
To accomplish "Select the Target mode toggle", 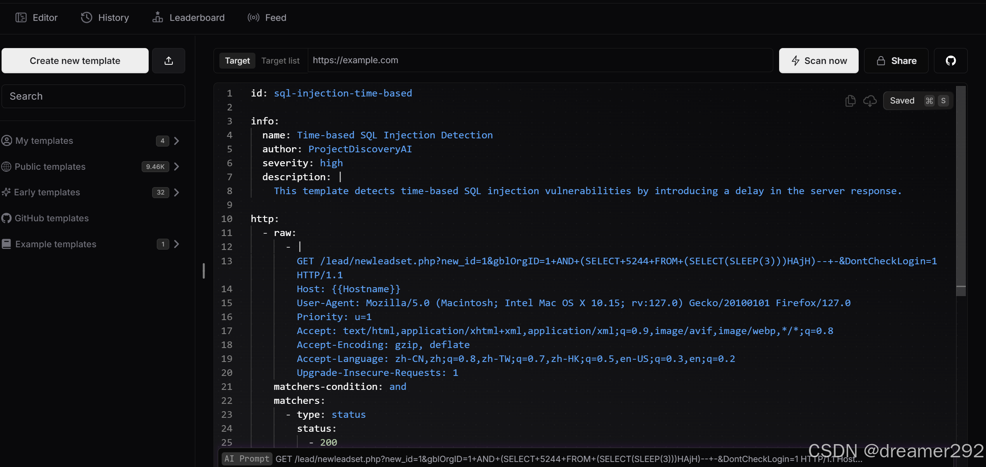I will pyautogui.click(x=237, y=61).
